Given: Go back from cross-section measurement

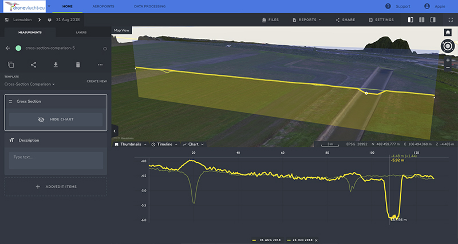Looking at the screenshot, I should (8, 48).
